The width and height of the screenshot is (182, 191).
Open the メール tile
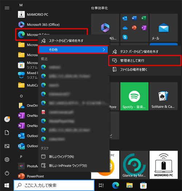(163, 28)
